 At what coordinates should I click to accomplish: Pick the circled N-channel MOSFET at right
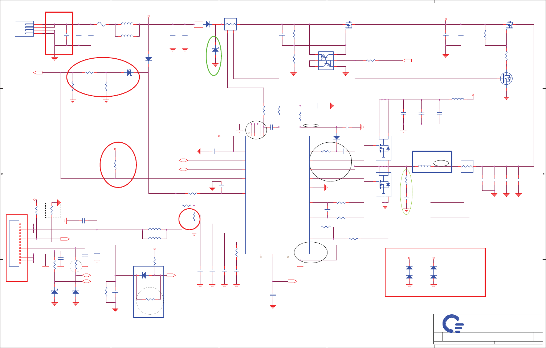506,79
